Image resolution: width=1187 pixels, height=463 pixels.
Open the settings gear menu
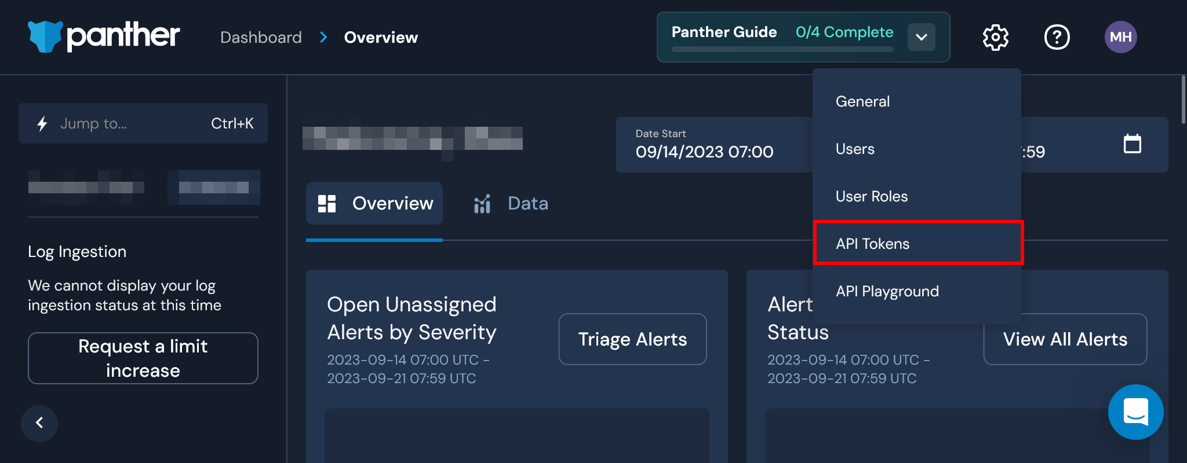coord(996,38)
